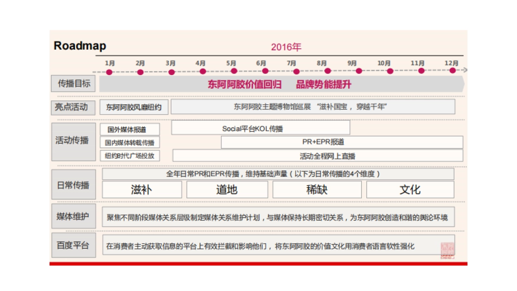Image resolution: width=517 pixels, height=291 pixels.
Task: Select the 国内媒体转载传播 box
Action: pyautogui.click(x=130, y=142)
